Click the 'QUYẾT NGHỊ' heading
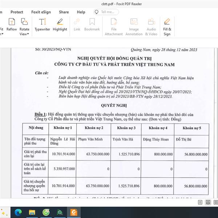The width and height of the screenshot is (218, 218). pyautogui.click(x=114, y=105)
